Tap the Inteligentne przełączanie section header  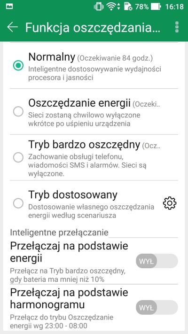pos(59,233)
